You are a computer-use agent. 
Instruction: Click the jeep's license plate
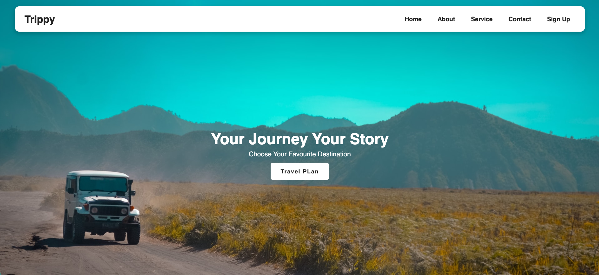click(x=110, y=225)
